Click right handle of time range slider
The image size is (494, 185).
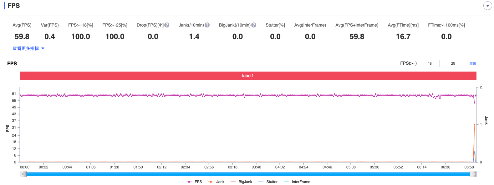(x=473, y=174)
